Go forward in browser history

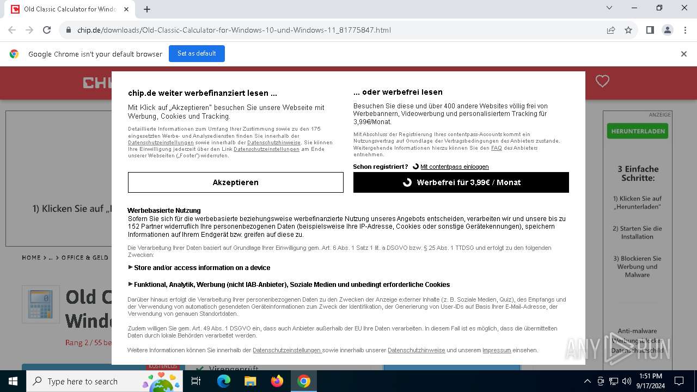[29, 30]
